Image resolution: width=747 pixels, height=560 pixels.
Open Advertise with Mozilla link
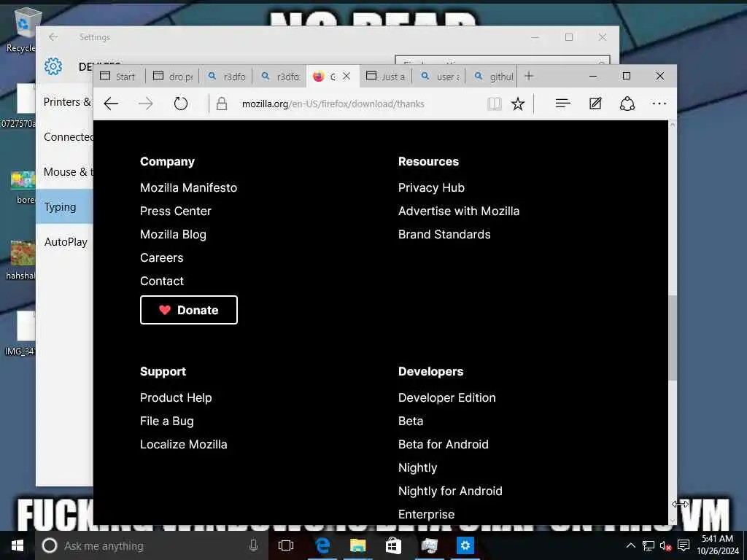[x=459, y=211]
